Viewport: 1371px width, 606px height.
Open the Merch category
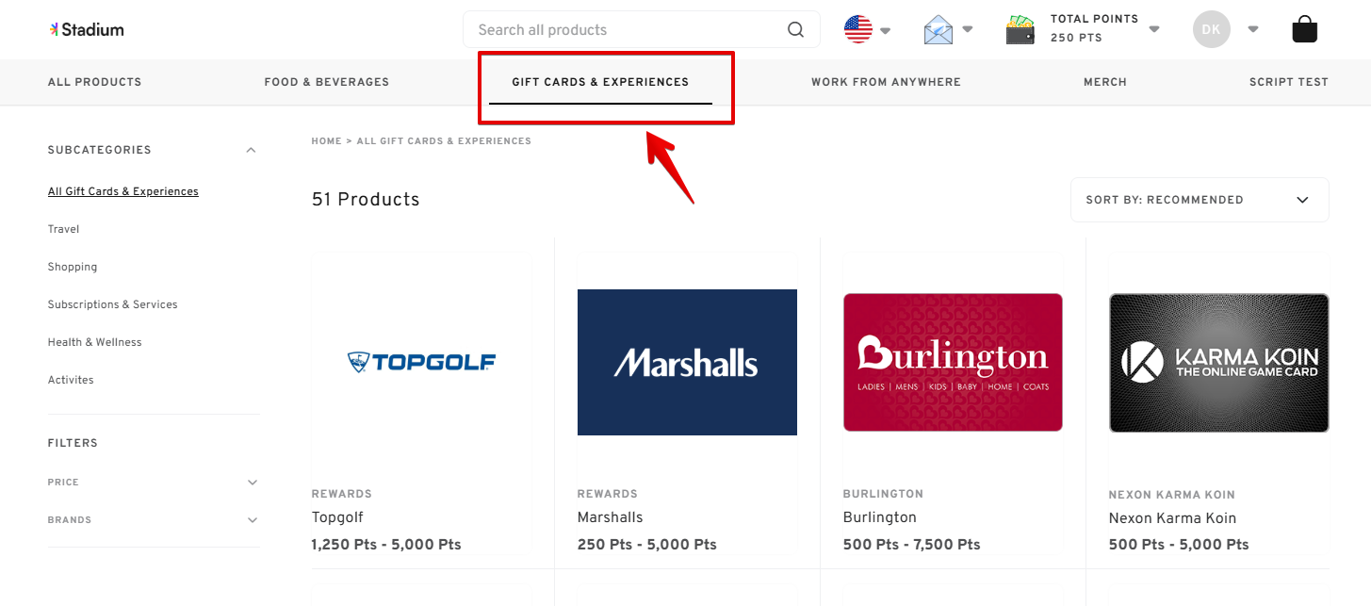pos(1105,82)
